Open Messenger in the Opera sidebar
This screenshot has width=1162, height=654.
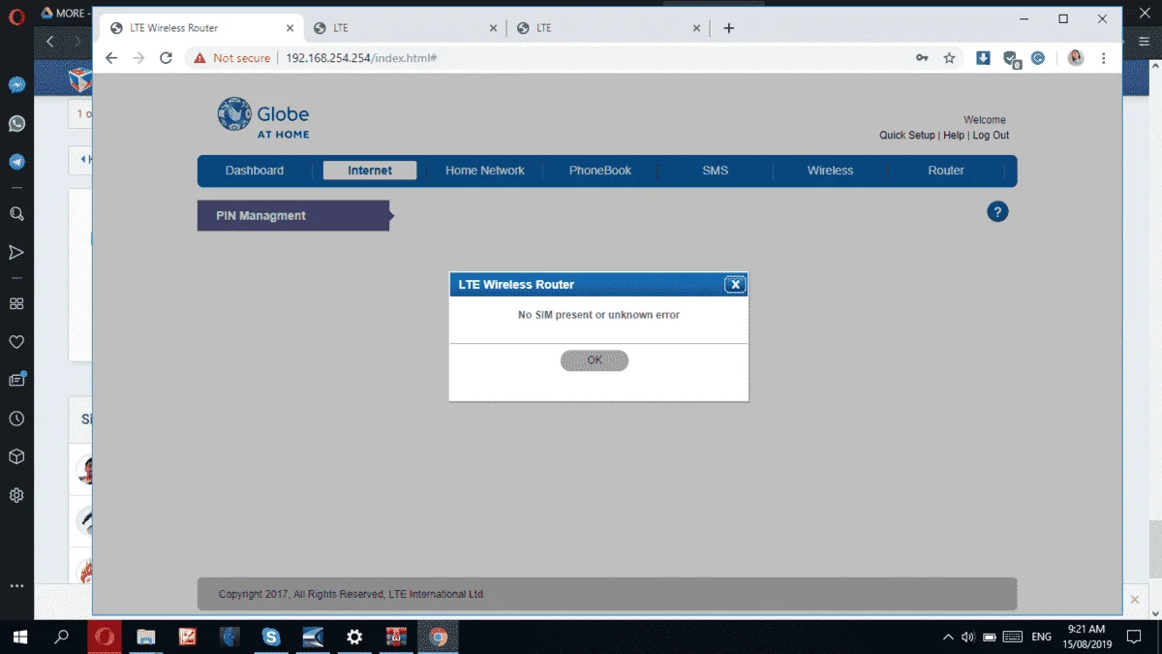point(16,85)
